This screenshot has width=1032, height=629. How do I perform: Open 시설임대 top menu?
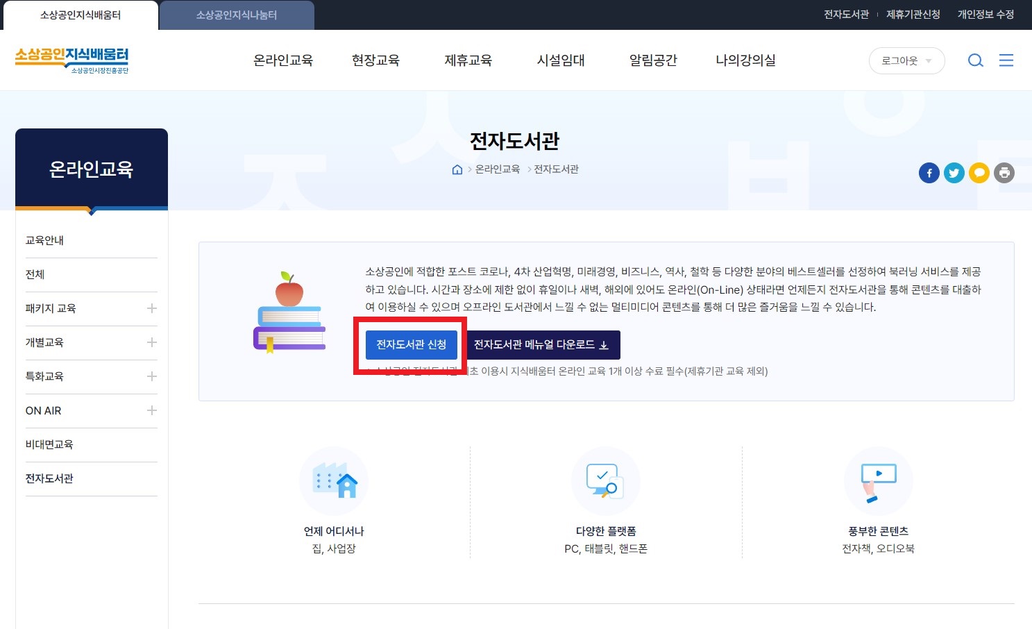pyautogui.click(x=561, y=60)
